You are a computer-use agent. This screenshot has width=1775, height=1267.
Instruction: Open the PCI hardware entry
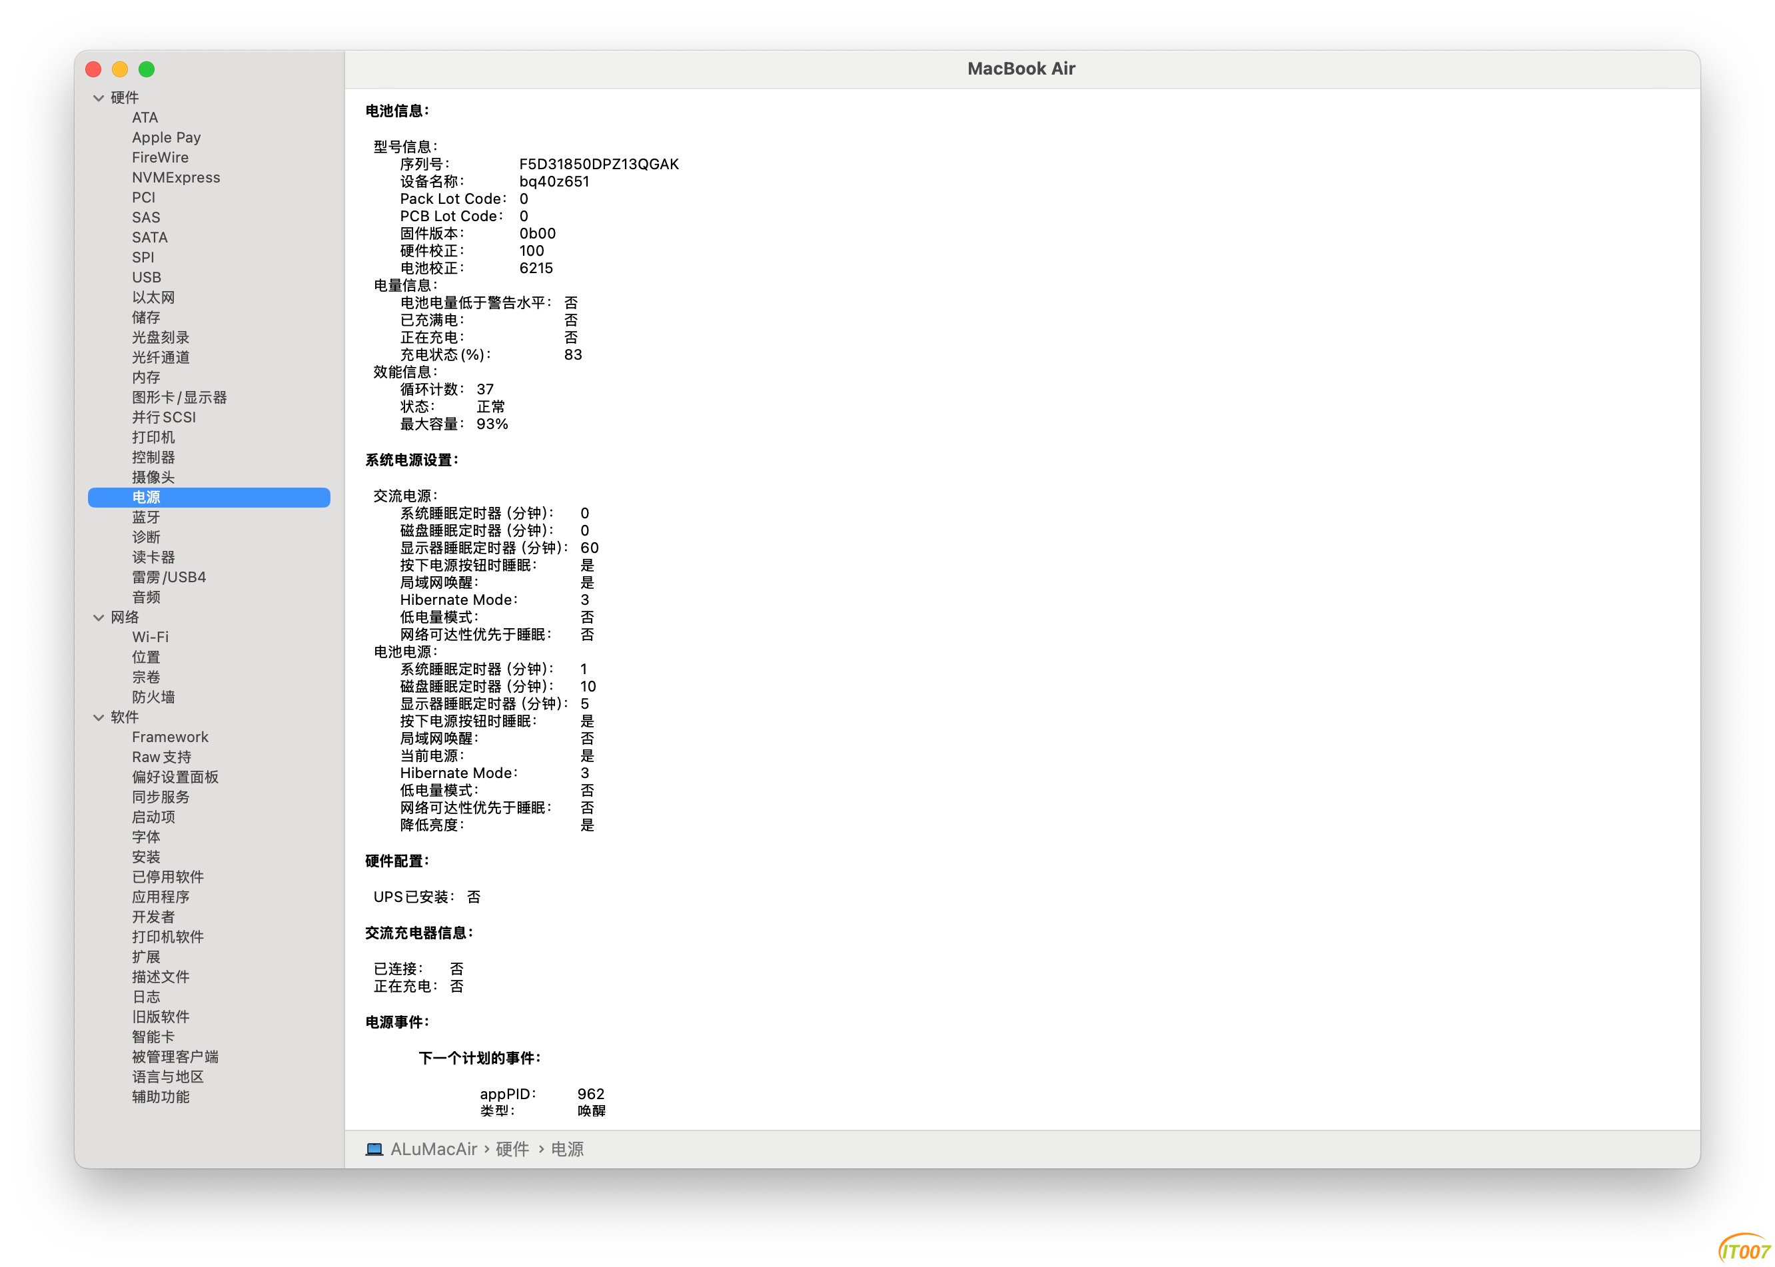pyautogui.click(x=143, y=197)
